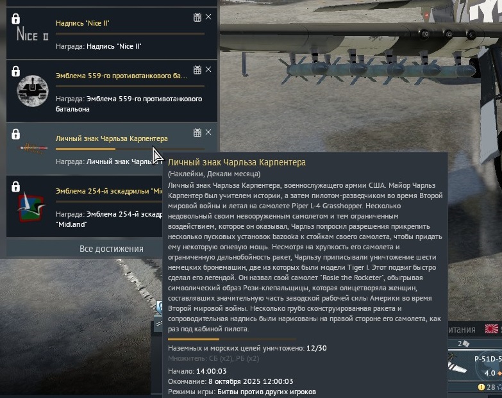
Task: Click lock icon on 254th squadron emblem
Action: tap(15, 187)
